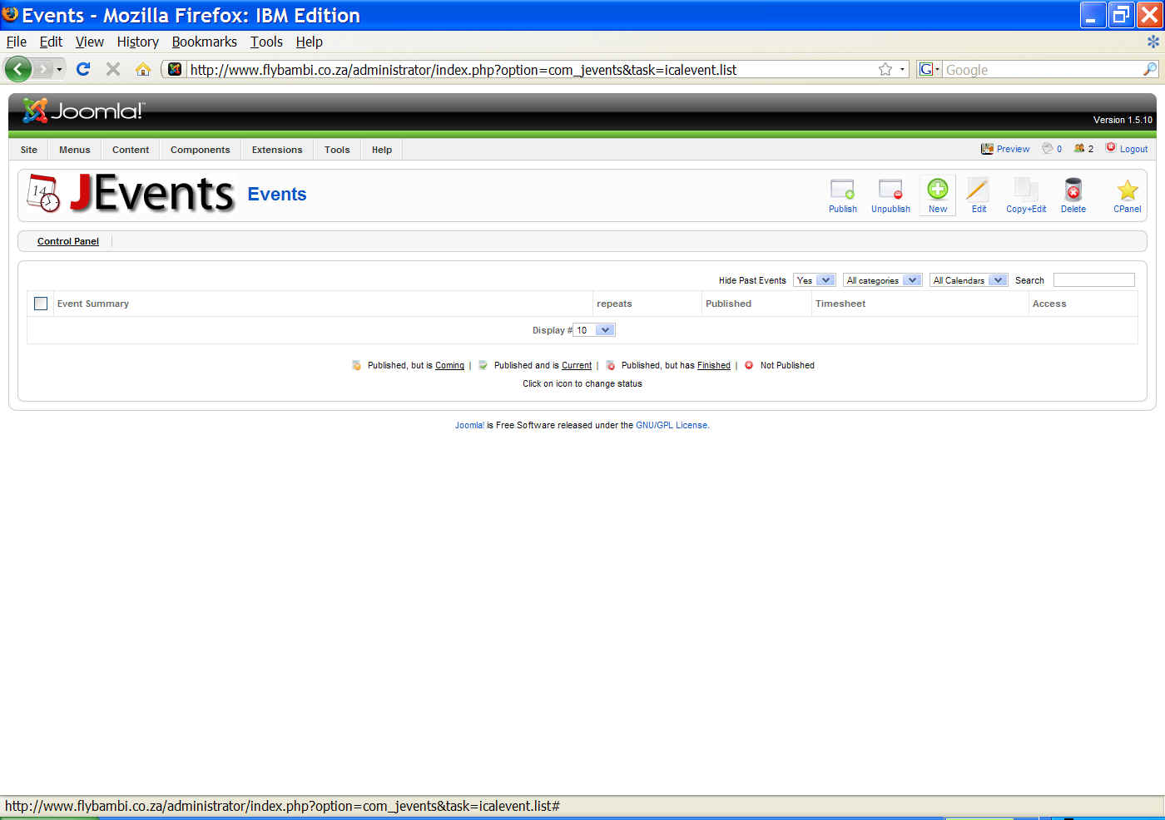Image resolution: width=1165 pixels, height=820 pixels.
Task: Open the Components menu in Joomla
Action: click(200, 150)
